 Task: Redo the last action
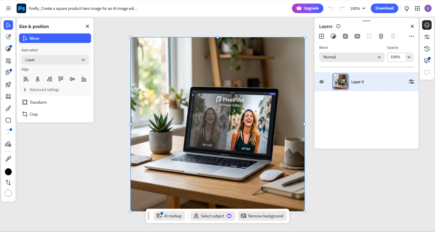click(342, 8)
